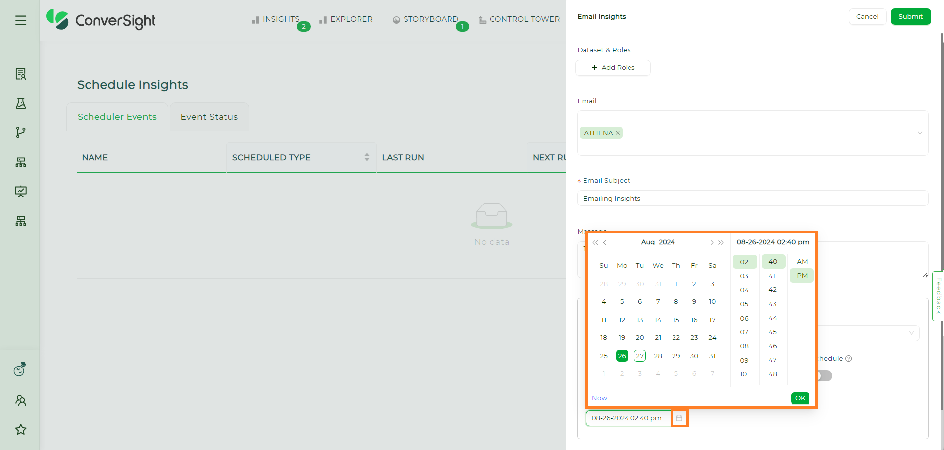Toggle the schedule switch
The width and height of the screenshot is (944, 450).
pyautogui.click(x=824, y=376)
